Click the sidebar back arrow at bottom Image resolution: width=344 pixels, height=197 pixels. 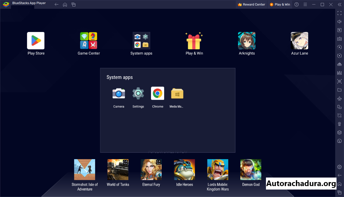click(339, 175)
